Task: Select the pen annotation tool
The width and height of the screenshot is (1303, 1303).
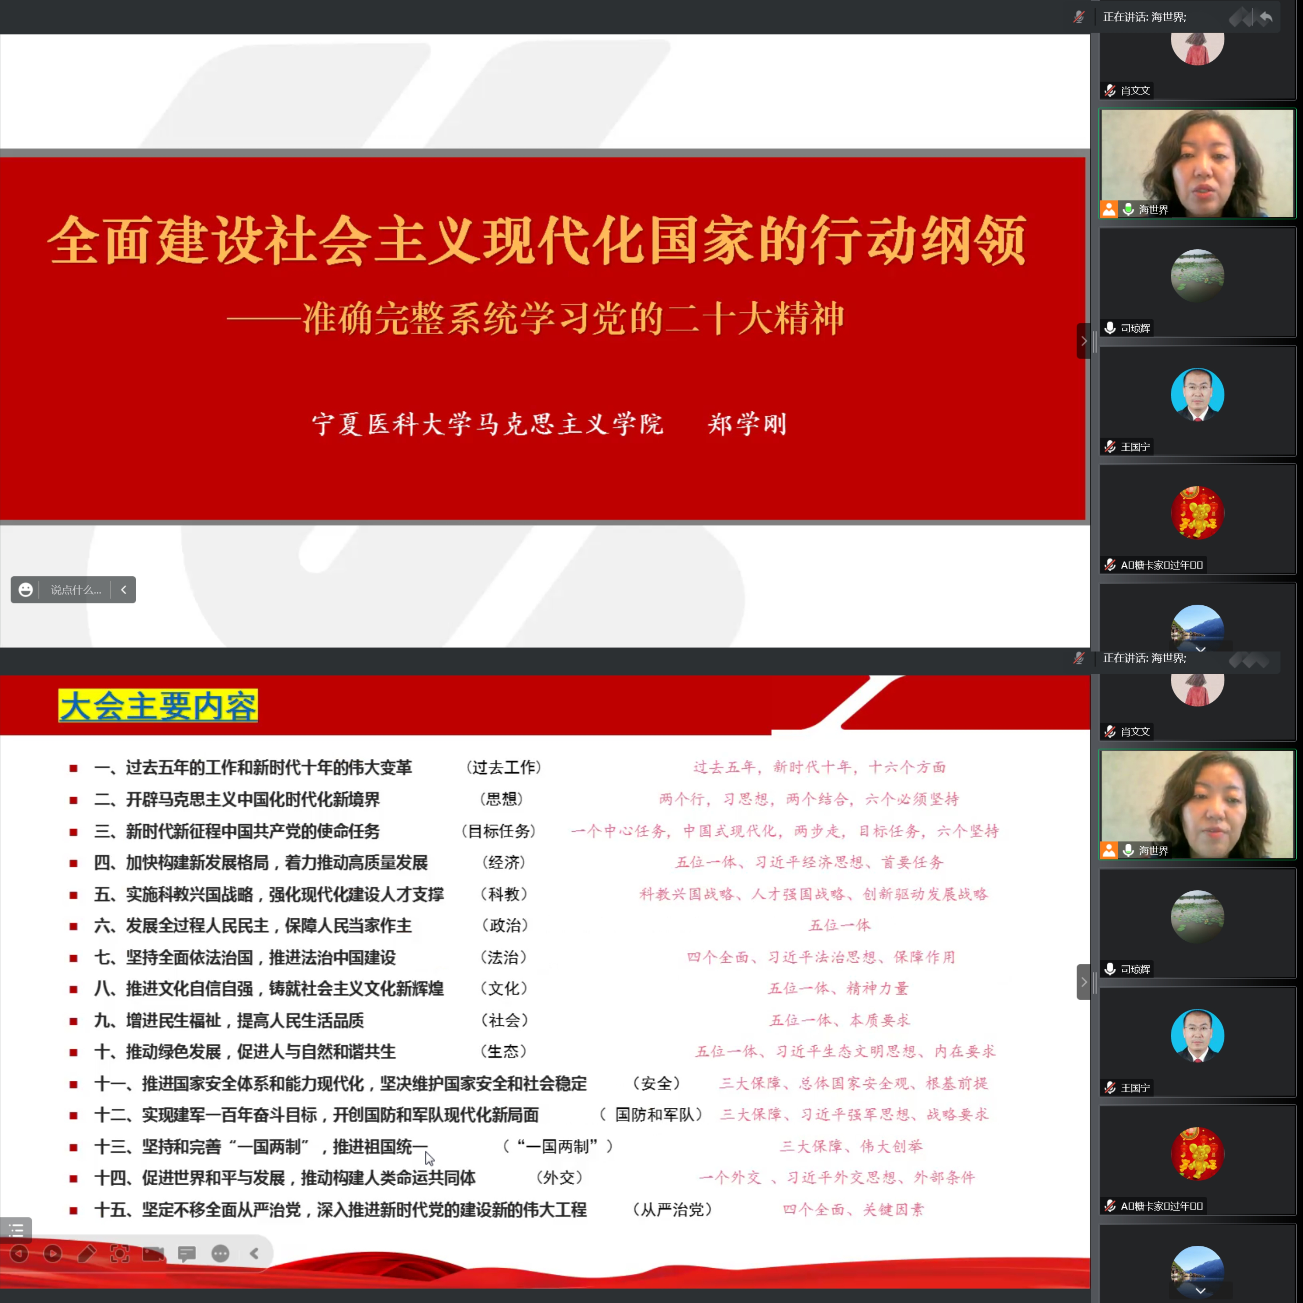Action: pos(86,1254)
